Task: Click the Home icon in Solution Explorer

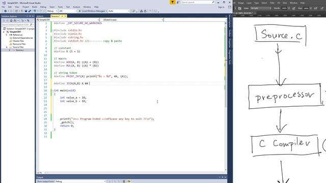Action: [11, 20]
